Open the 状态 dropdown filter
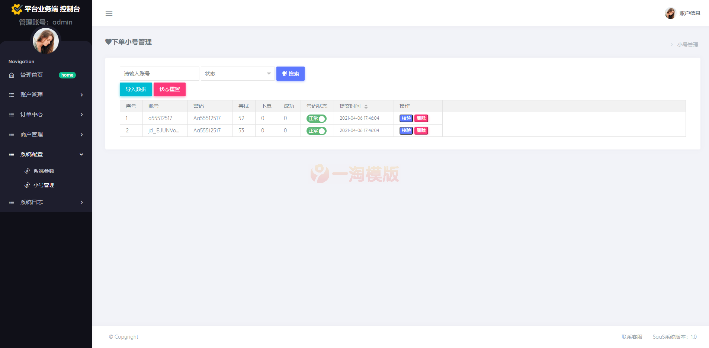The image size is (709, 348). point(237,73)
